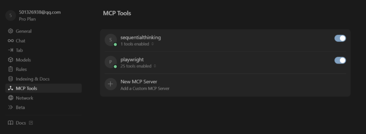This screenshot has height=134, width=366.
Task: Click the sequentialthinking S avatar
Action: [x=111, y=40]
